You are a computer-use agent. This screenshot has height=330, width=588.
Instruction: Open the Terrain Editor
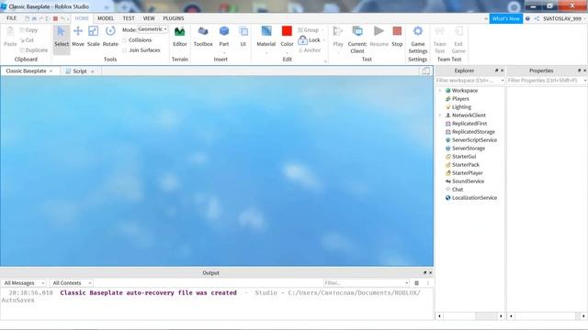pos(180,37)
